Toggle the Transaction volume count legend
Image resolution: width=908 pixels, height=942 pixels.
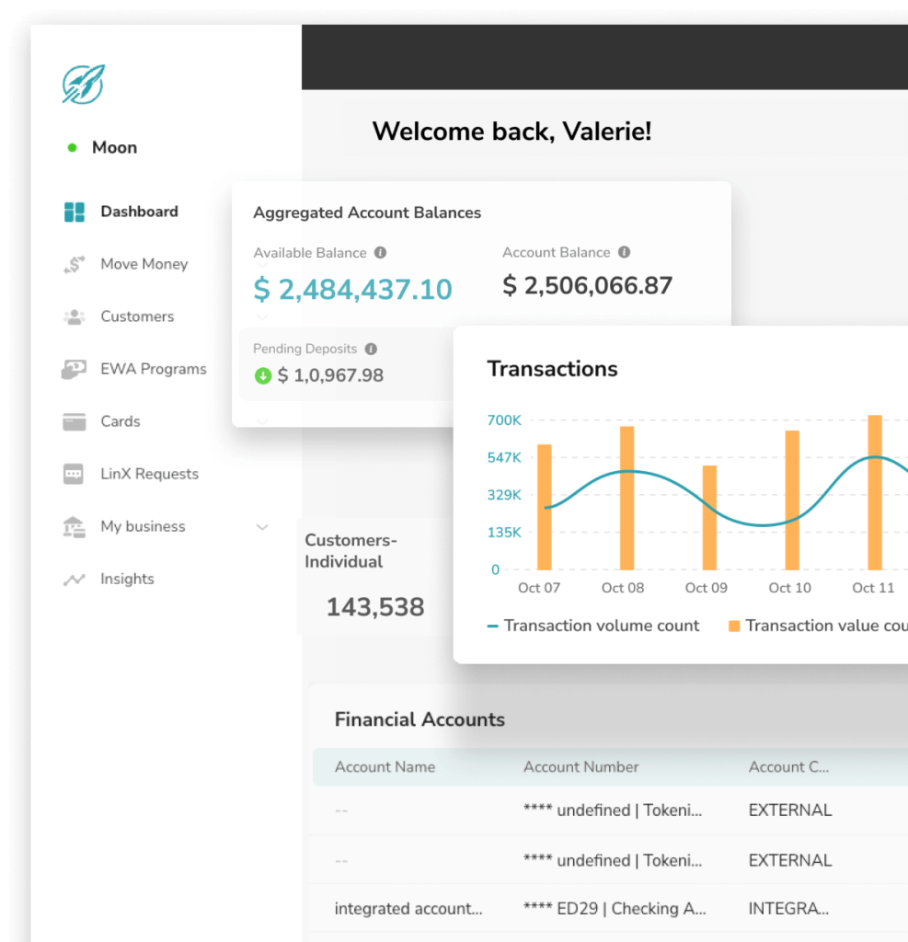click(x=593, y=626)
